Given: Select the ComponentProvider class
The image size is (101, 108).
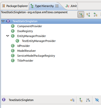Looking at the screenshot, I should (x=30, y=26).
